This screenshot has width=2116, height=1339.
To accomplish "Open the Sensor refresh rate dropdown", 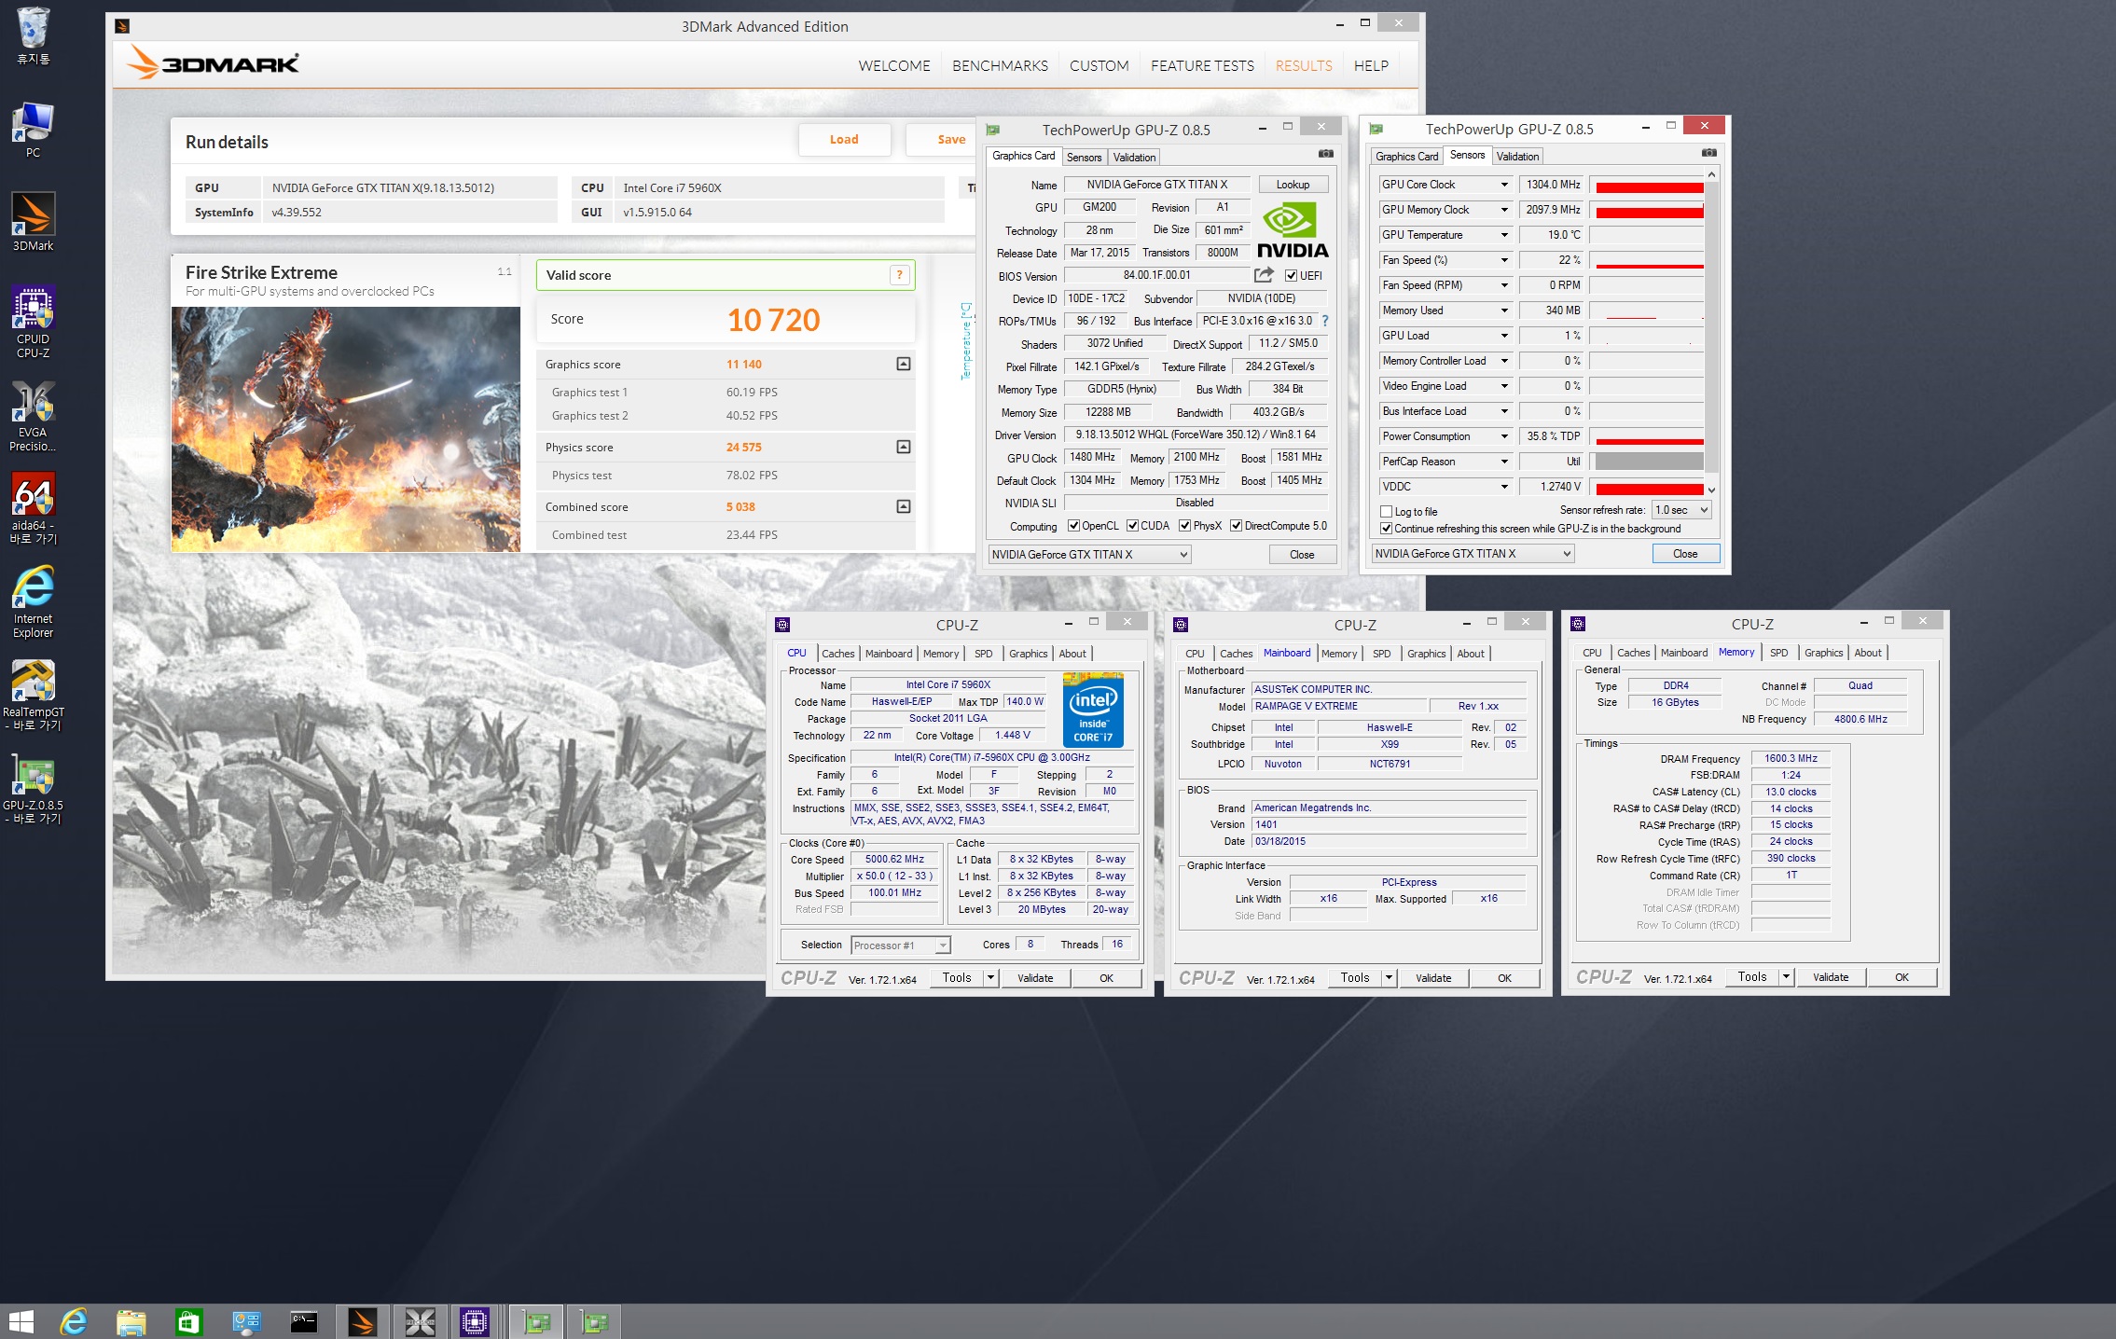I will [x=1681, y=510].
